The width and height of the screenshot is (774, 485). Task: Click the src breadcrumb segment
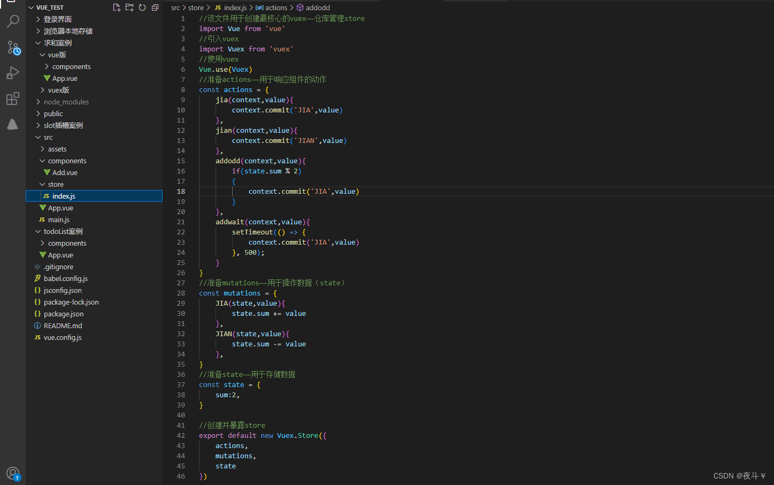[175, 7]
